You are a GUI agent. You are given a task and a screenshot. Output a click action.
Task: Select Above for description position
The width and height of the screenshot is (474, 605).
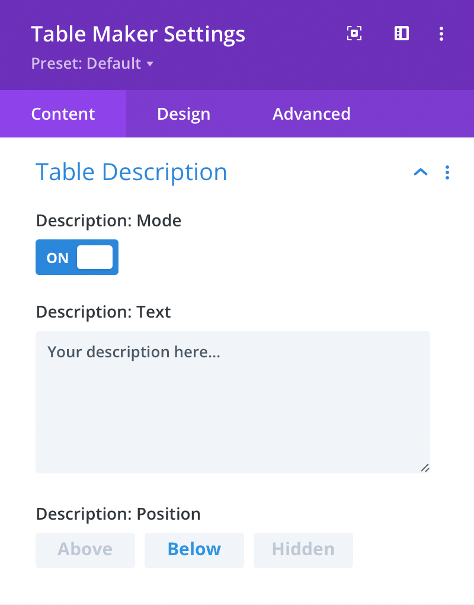tap(85, 550)
